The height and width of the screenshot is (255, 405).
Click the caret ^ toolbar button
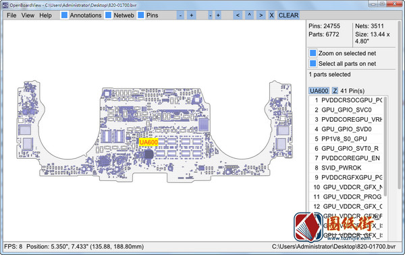pos(249,15)
